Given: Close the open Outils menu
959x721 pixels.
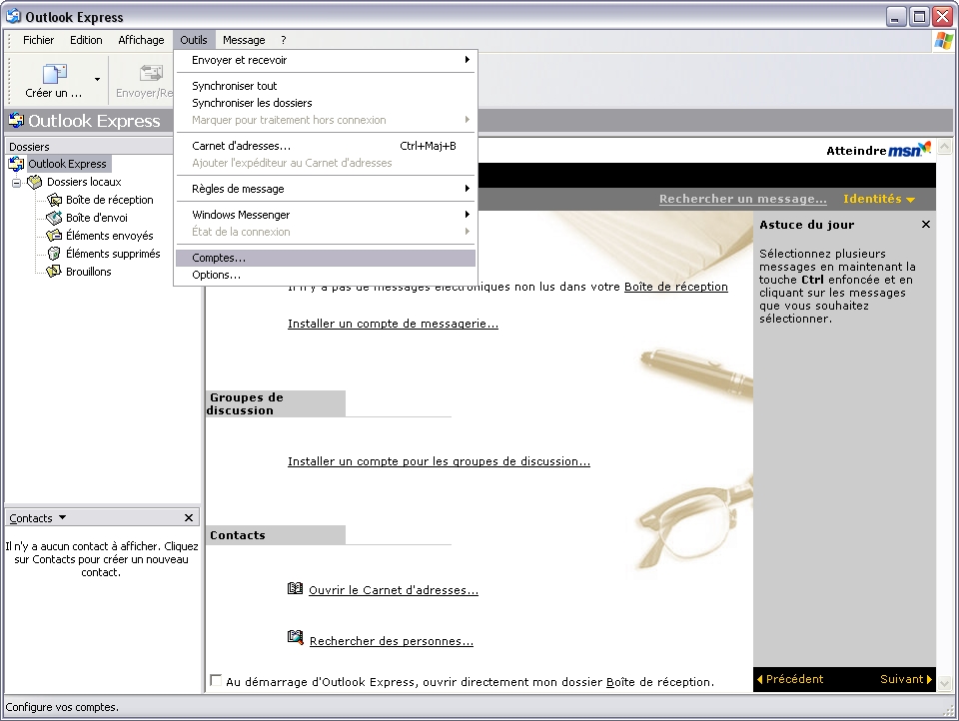Looking at the screenshot, I should coord(193,40).
